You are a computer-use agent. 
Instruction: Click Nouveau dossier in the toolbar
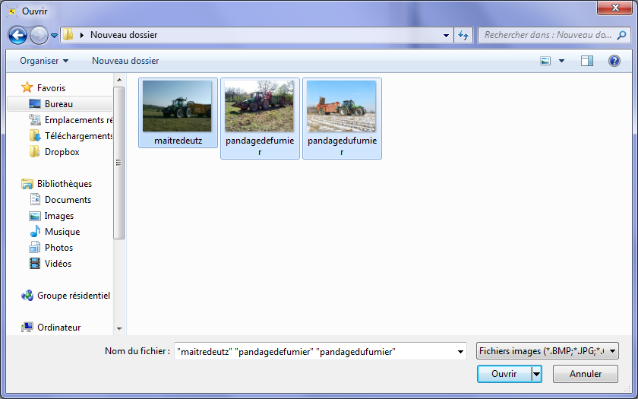pos(125,61)
